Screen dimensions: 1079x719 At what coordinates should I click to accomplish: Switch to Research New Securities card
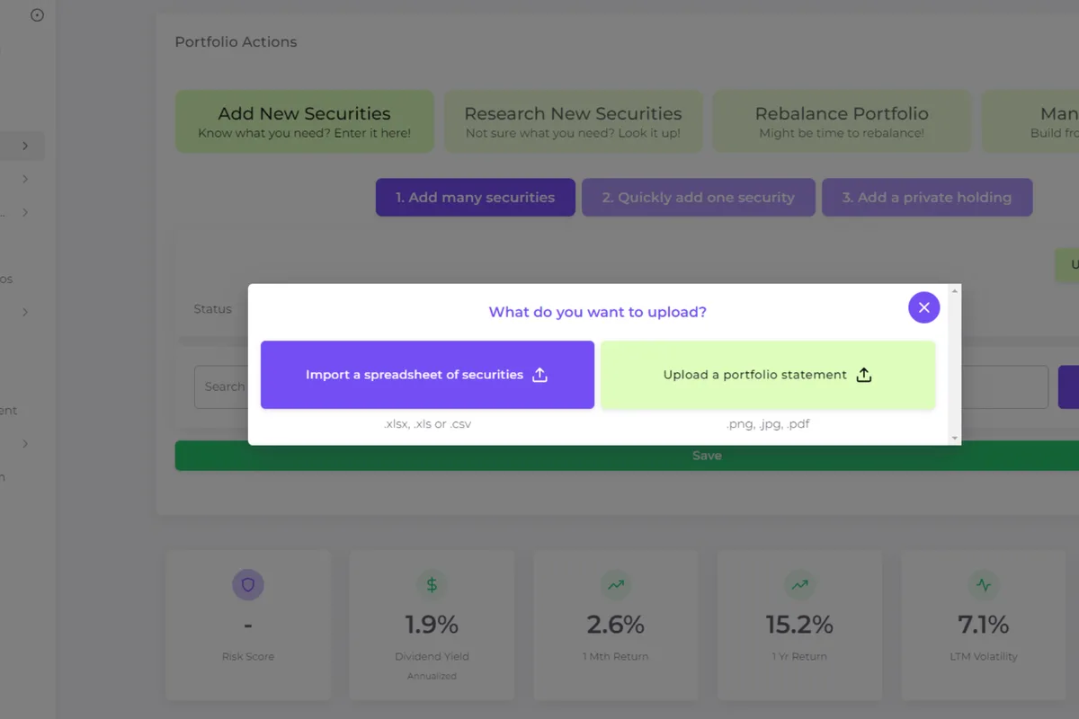tap(573, 121)
